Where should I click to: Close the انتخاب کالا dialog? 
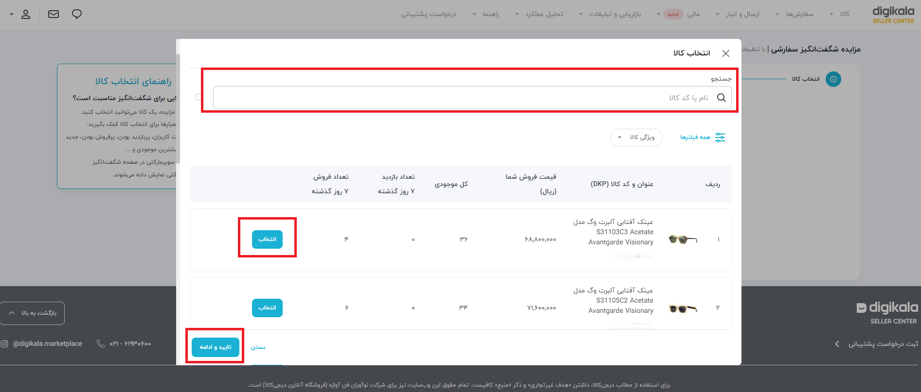tap(726, 53)
